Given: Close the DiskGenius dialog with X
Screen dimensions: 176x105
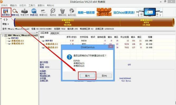Looking at the screenshot, I should tap(111, 46).
